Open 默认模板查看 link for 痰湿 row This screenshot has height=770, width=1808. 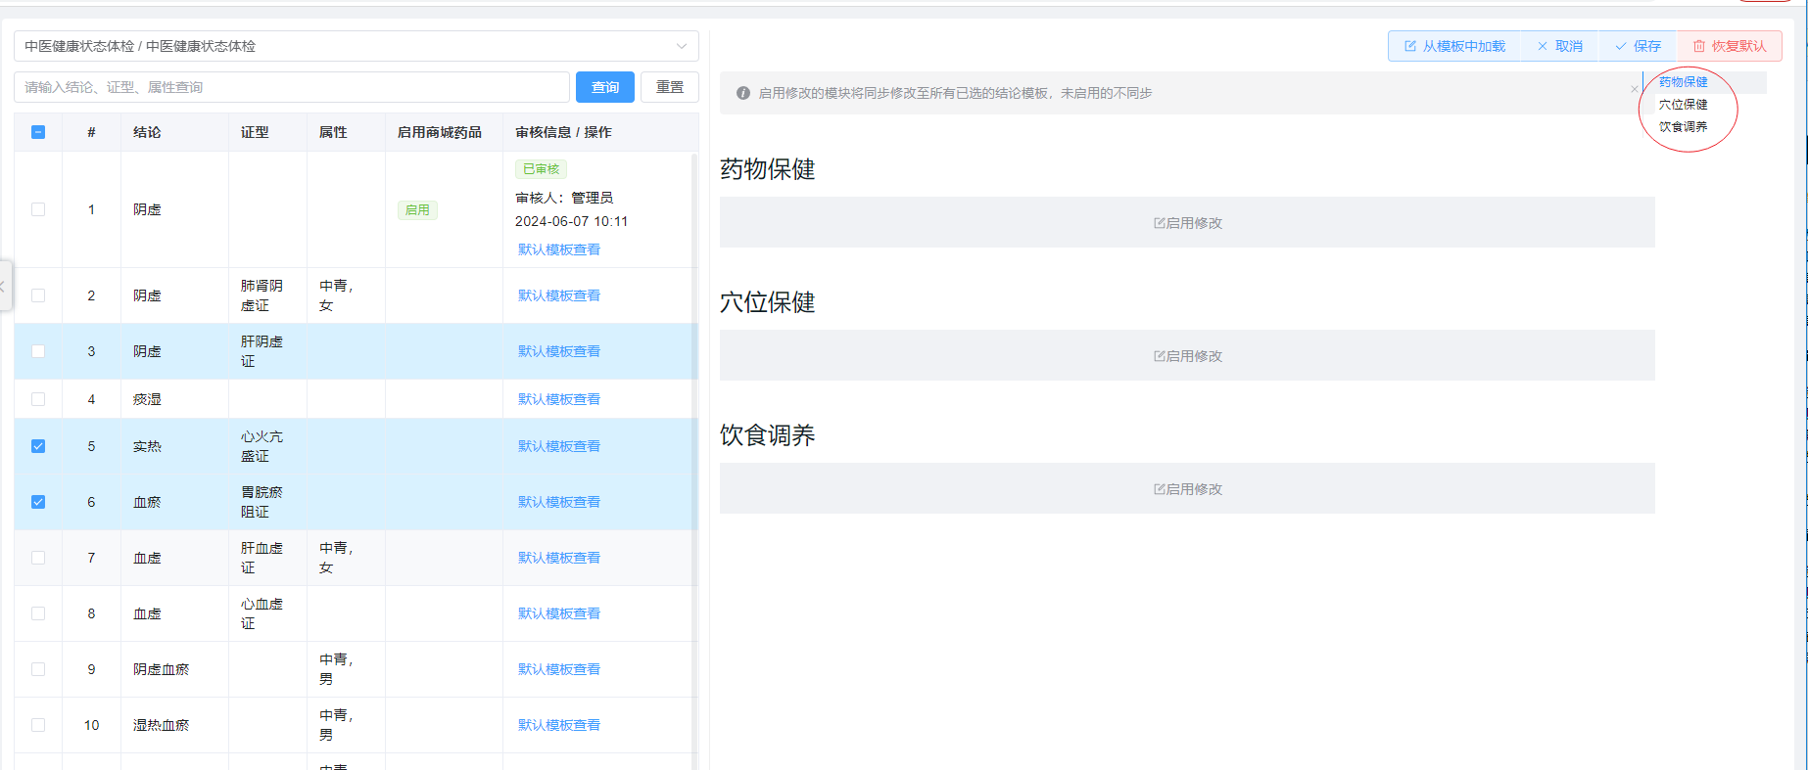pyautogui.click(x=559, y=399)
